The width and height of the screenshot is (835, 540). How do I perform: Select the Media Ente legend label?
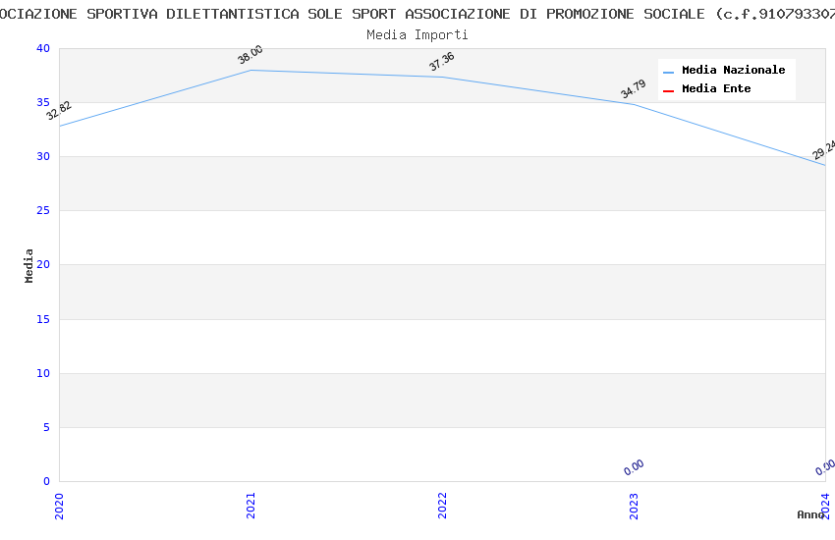(716, 89)
